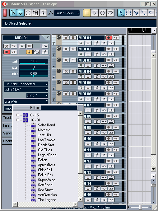Mute the MIDI 02 track

click(x=66, y=49)
